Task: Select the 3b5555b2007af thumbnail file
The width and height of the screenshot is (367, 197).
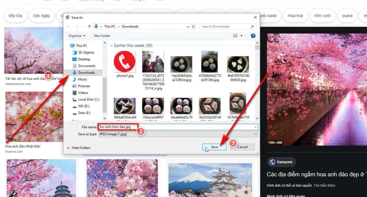Action: (210, 109)
